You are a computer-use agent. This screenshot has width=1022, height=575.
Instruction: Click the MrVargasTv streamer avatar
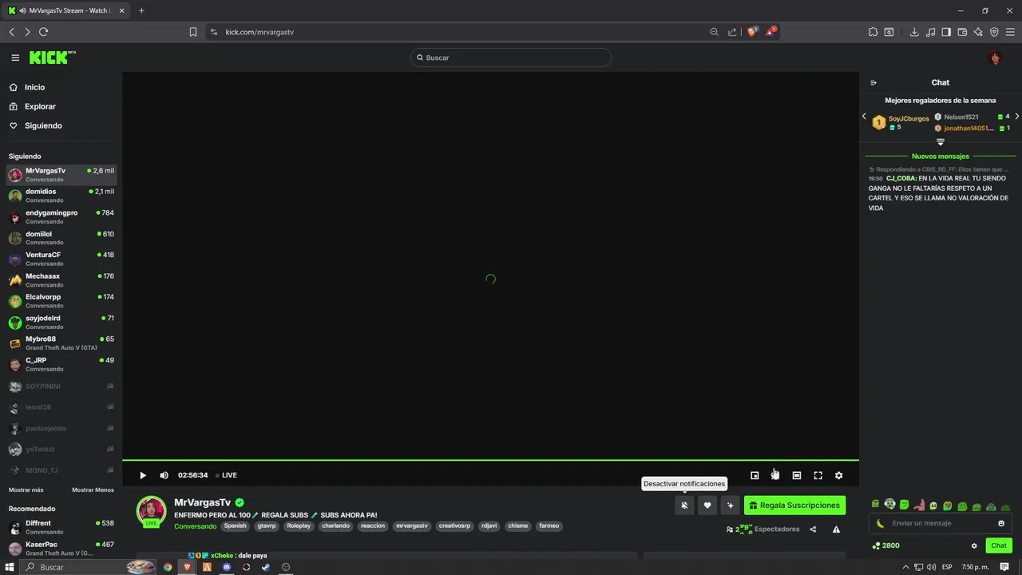click(151, 511)
